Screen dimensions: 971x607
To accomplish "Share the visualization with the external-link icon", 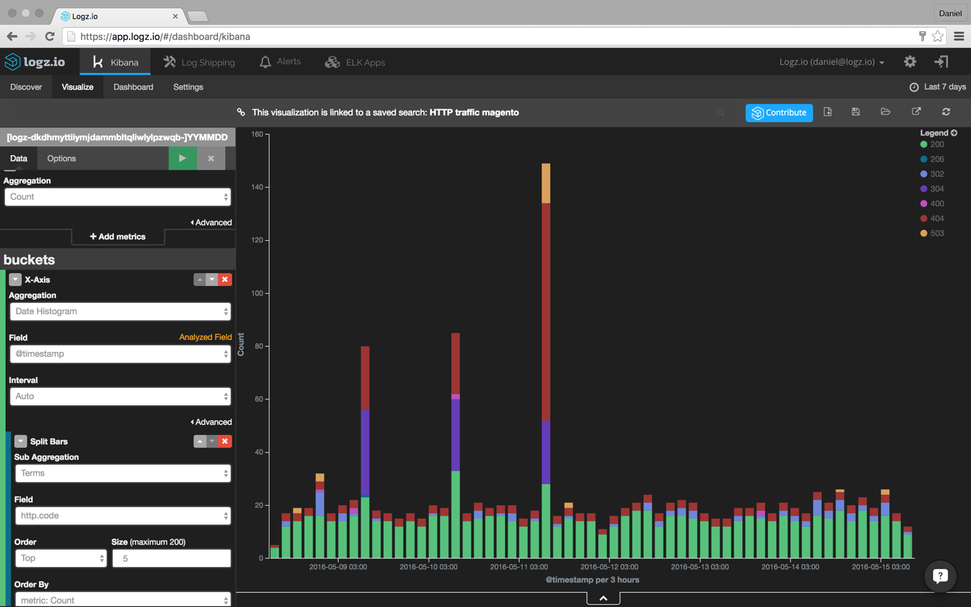I will tap(916, 111).
